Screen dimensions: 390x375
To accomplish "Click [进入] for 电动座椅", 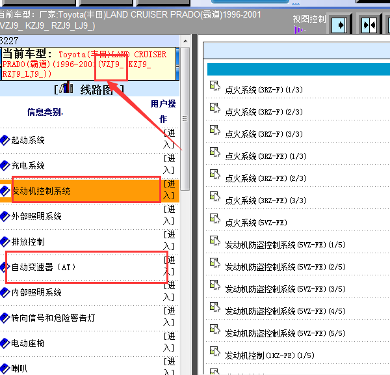I will click(169, 342).
